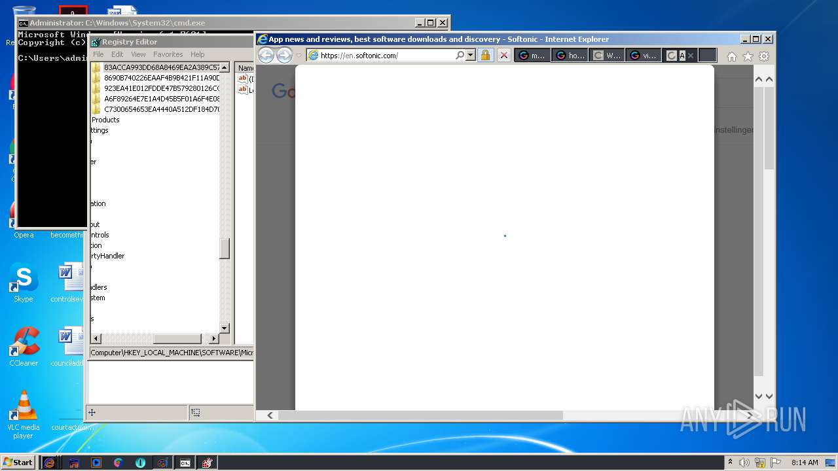Select registry key 83ACCA993DD68A8469EA2A389C57
The image size is (838, 471).
162,67
